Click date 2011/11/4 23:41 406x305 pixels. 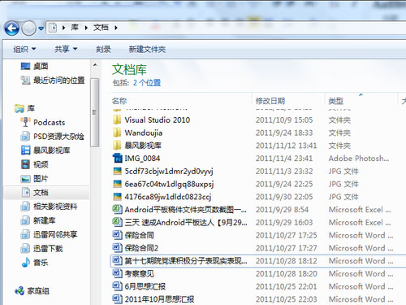284,159
